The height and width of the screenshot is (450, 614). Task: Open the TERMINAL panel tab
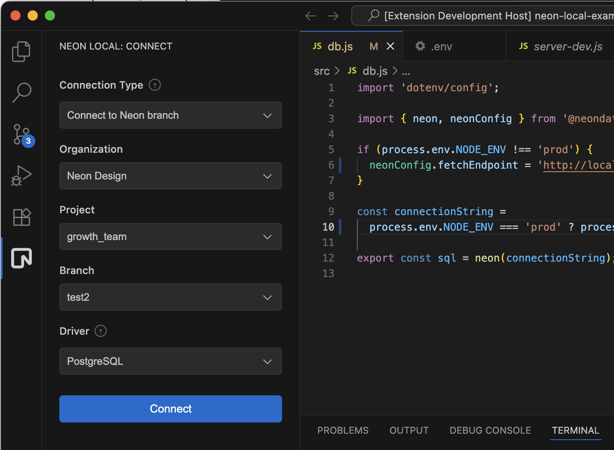click(x=575, y=431)
